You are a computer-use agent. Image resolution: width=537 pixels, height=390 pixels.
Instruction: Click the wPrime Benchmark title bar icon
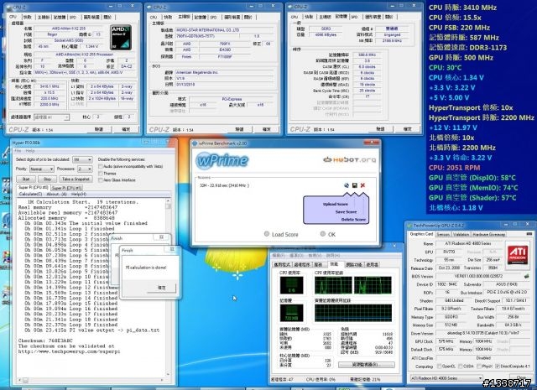(195, 143)
